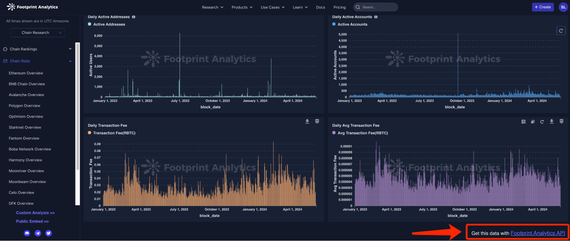Open Moonbeam Overview in sidebar
This screenshot has width=570, height=241.
pos(27,182)
